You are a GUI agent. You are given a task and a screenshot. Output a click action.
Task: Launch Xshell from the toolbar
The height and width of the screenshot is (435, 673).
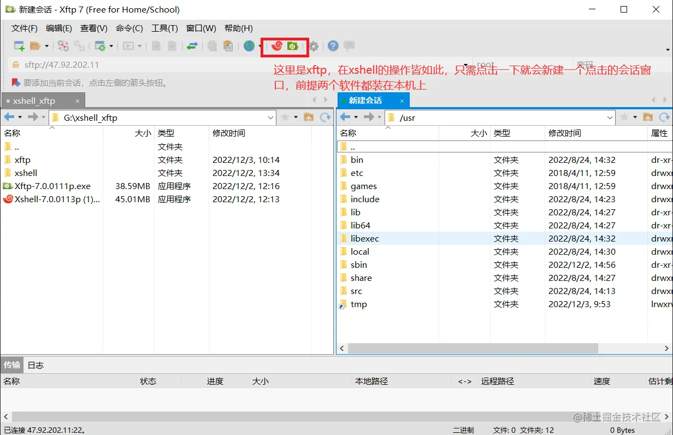(x=277, y=46)
